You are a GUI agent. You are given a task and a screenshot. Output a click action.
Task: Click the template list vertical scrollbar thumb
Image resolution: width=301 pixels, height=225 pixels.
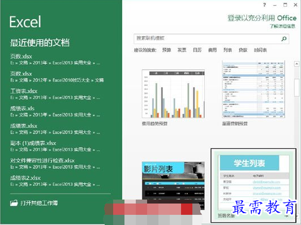[x=297, y=88]
